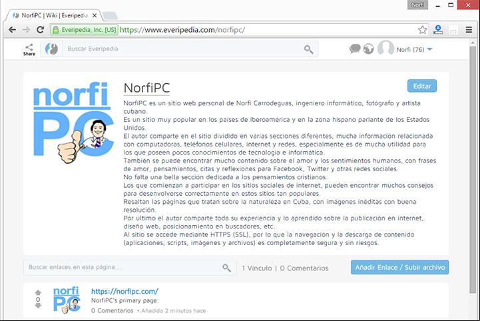
Task: Open the chat messages bubble icon
Action: point(355,49)
